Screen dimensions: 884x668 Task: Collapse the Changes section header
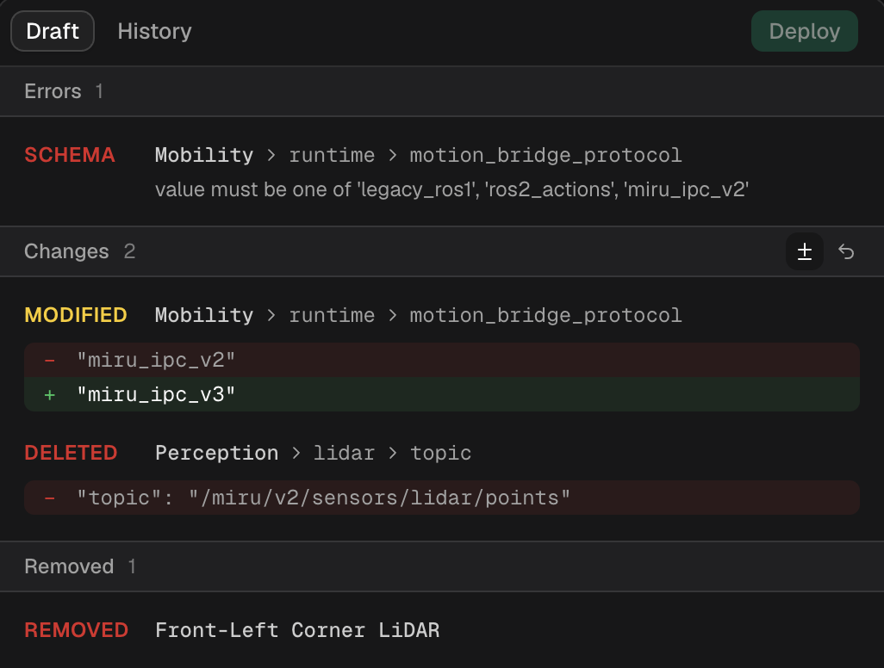442,251
